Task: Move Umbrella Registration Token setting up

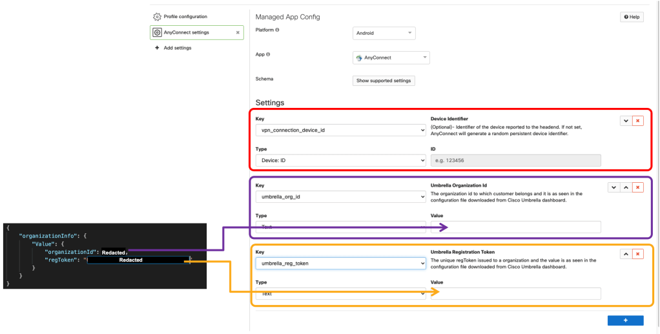Action: coord(626,254)
